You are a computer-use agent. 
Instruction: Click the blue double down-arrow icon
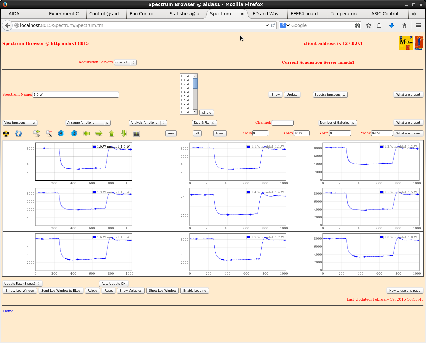[61, 133]
